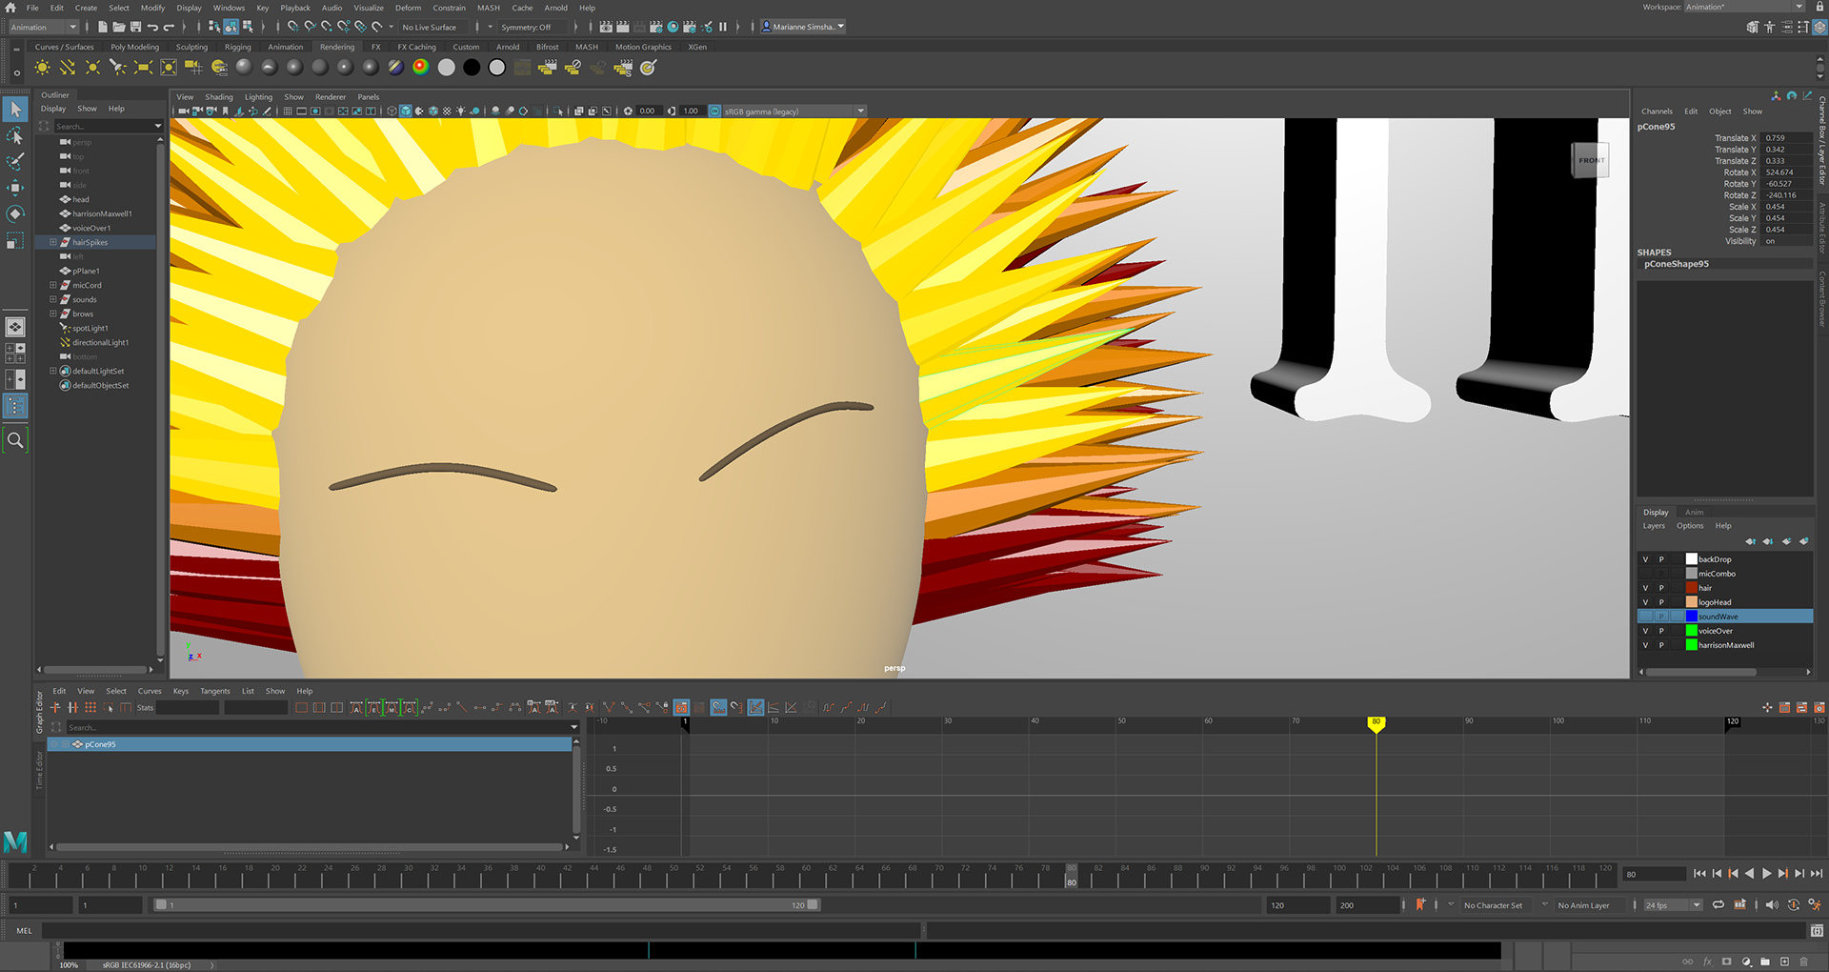Click the audio volume speaker icon
Viewport: 1829px width, 972px height.
pos(1772,905)
